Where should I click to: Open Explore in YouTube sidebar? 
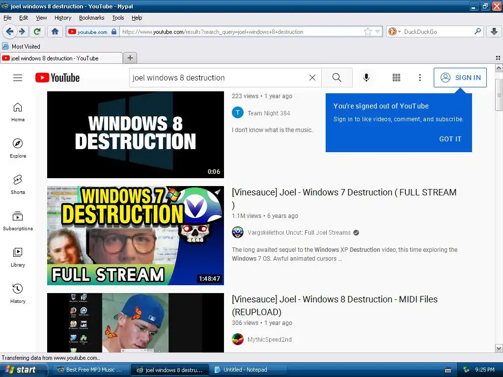(18, 148)
